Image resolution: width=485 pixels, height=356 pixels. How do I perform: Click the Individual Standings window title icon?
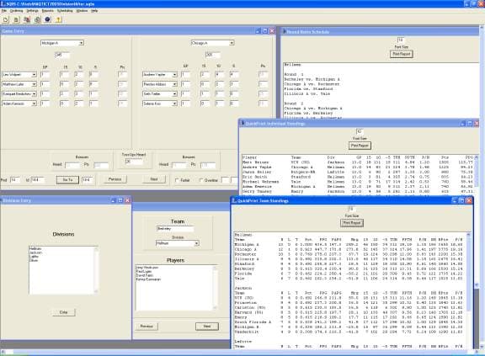242,124
